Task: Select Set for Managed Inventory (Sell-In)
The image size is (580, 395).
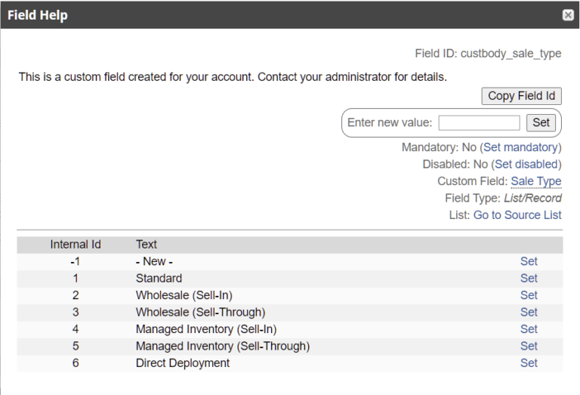Action: (x=529, y=329)
